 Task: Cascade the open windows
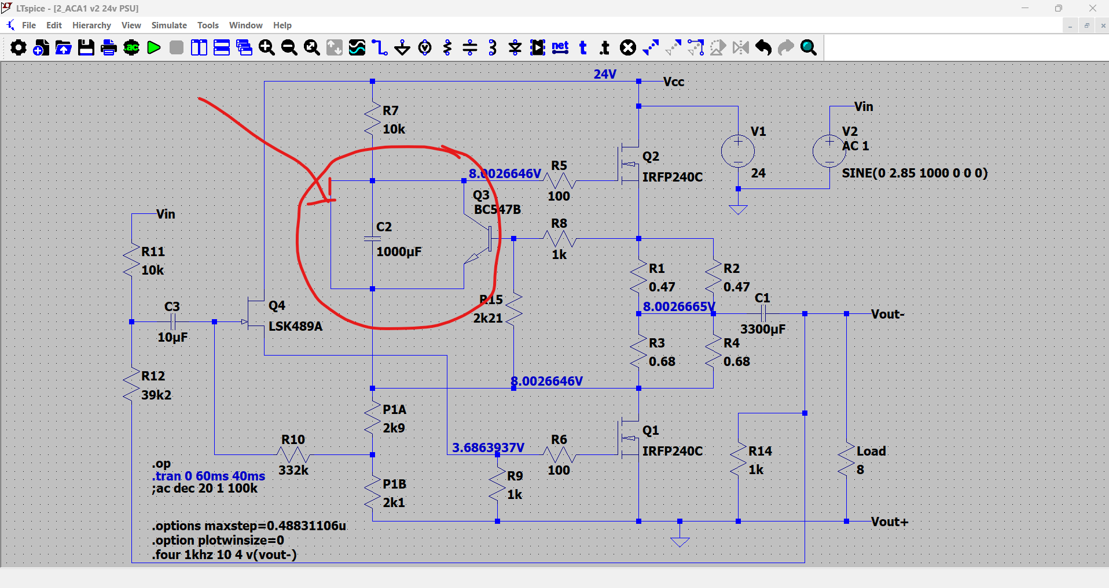point(244,47)
